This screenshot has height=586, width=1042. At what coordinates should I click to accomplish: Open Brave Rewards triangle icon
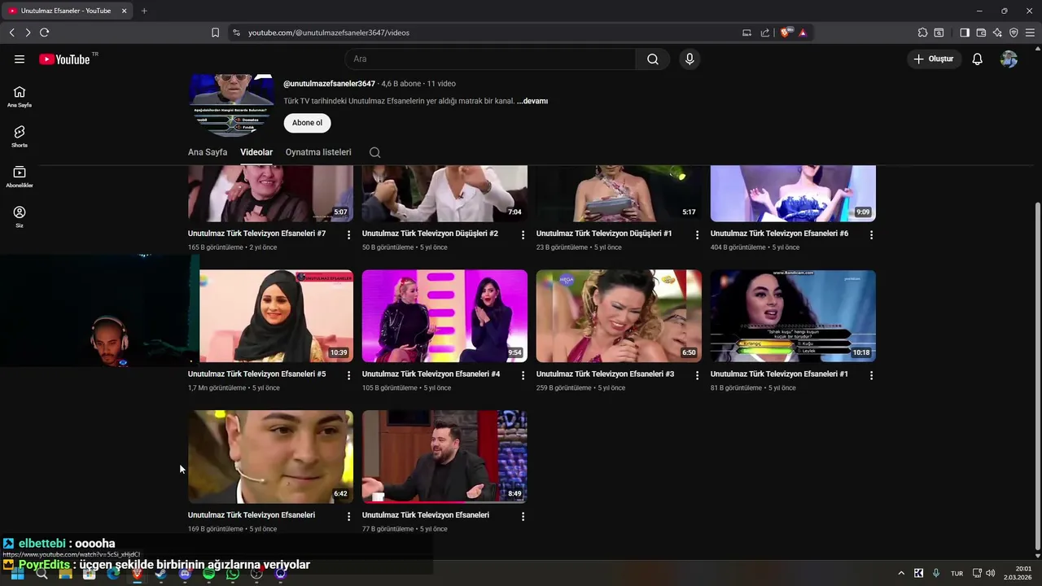click(803, 33)
